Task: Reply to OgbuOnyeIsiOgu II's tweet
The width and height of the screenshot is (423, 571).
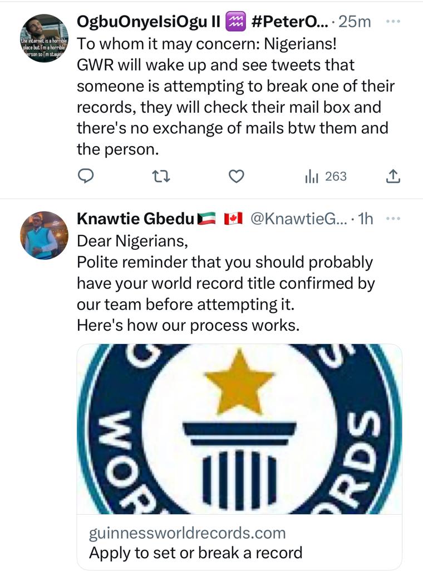Action: [86, 177]
